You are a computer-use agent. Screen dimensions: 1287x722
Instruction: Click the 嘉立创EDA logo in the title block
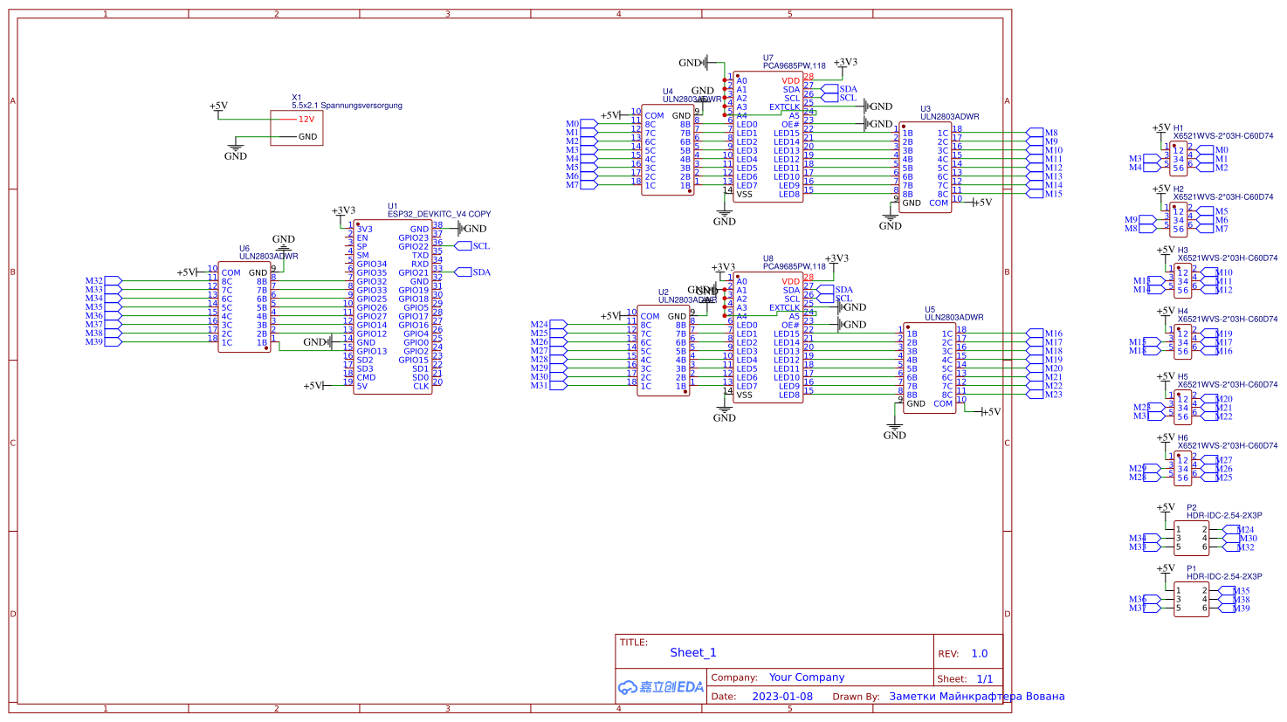click(659, 687)
